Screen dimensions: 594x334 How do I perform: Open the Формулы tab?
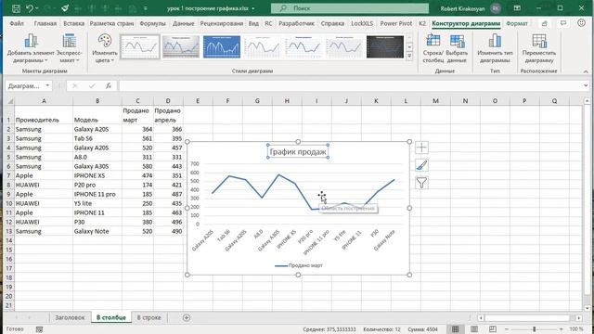[x=152, y=23]
